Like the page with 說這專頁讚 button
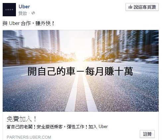This screenshot has width=166, height=140. click(142, 7)
